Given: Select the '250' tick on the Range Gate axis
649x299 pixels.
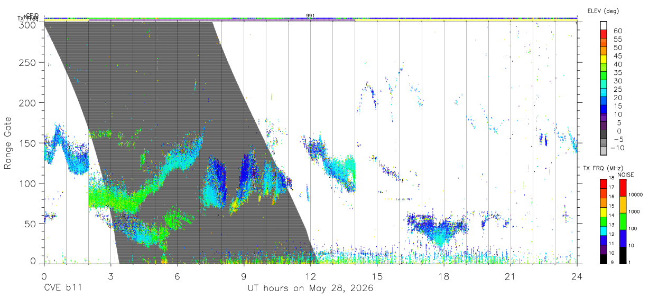Looking at the screenshot, I should pos(28,62).
